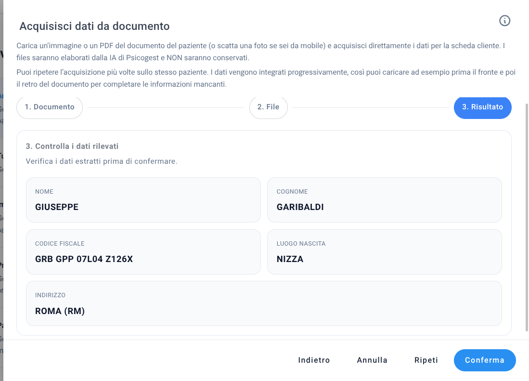Select the Codice Fiscale field
The image size is (529, 381).
coord(143,252)
